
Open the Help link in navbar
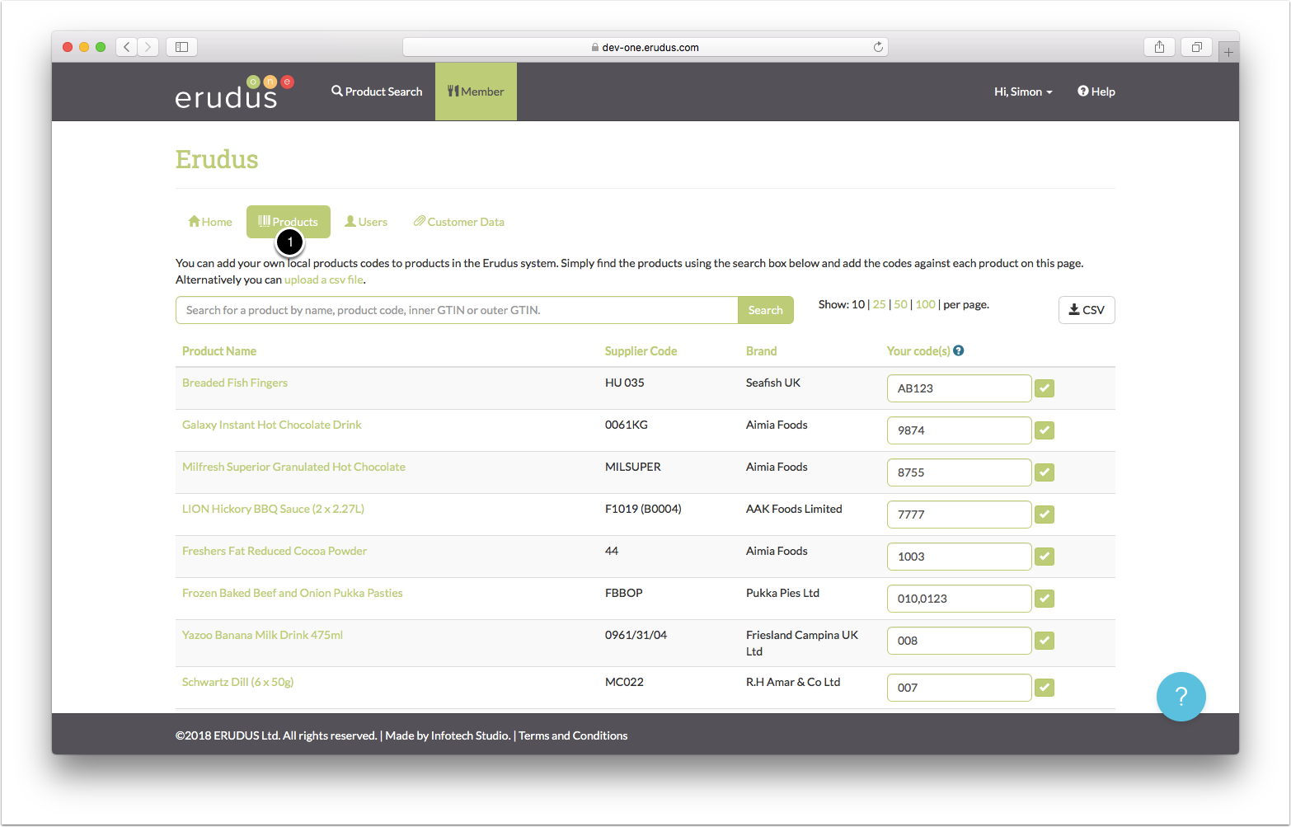1096,92
